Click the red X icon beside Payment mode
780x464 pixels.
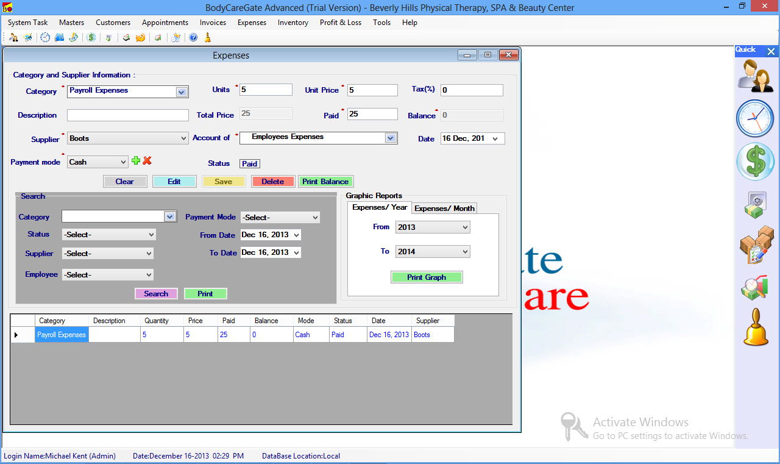pyautogui.click(x=147, y=161)
